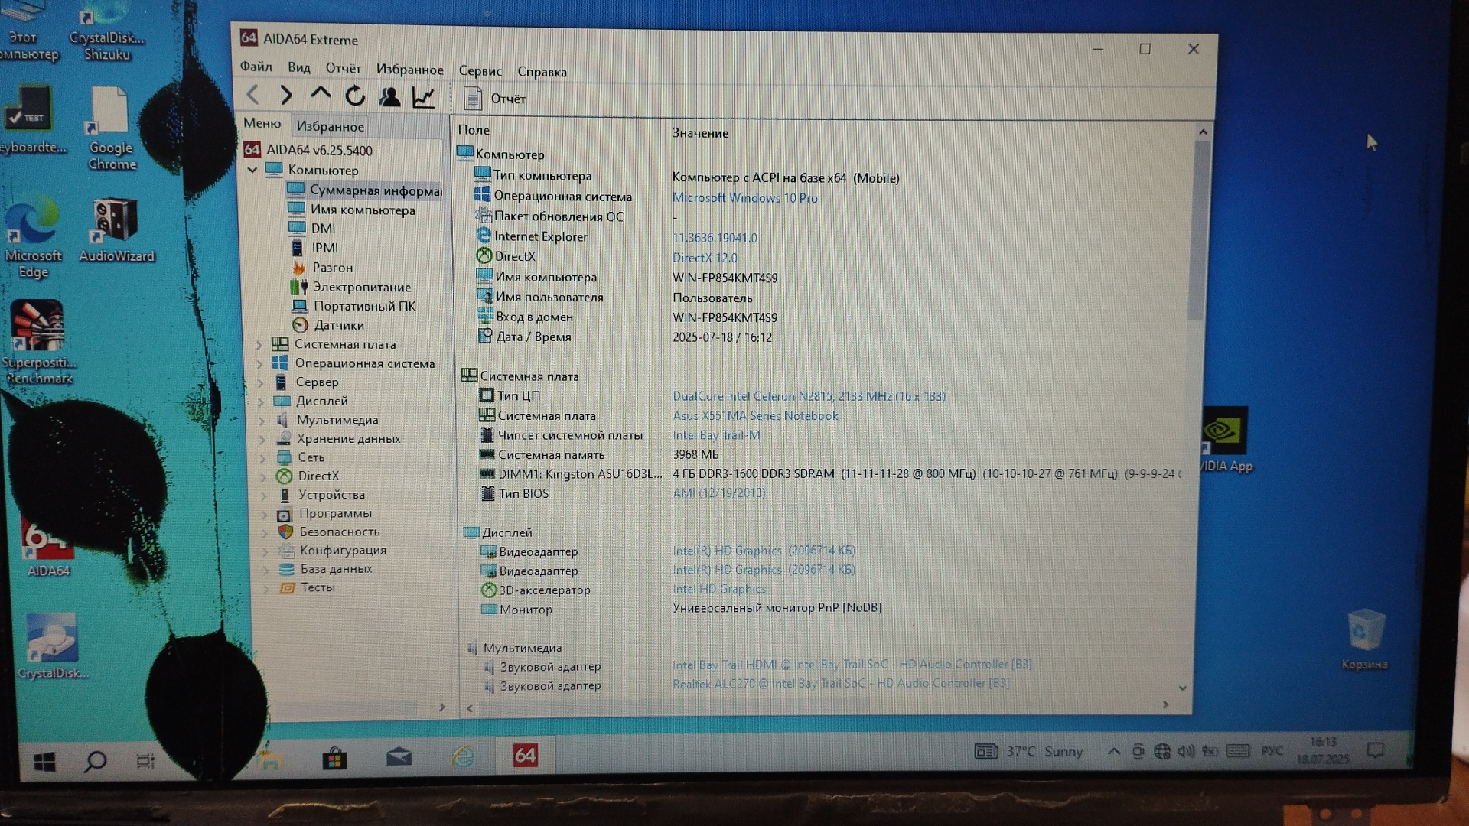Switch to the Избранное tab
The image size is (1469, 826).
[x=330, y=126]
